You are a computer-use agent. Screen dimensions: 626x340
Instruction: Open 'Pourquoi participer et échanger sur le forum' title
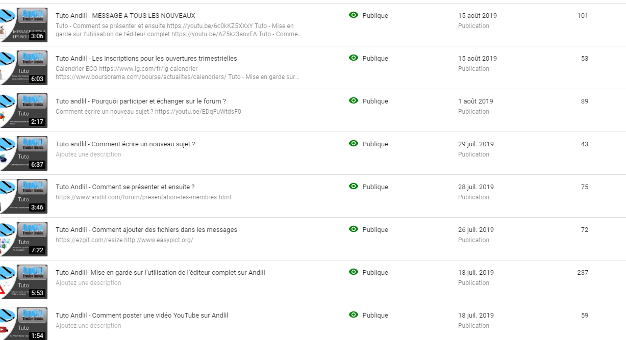coord(141,101)
